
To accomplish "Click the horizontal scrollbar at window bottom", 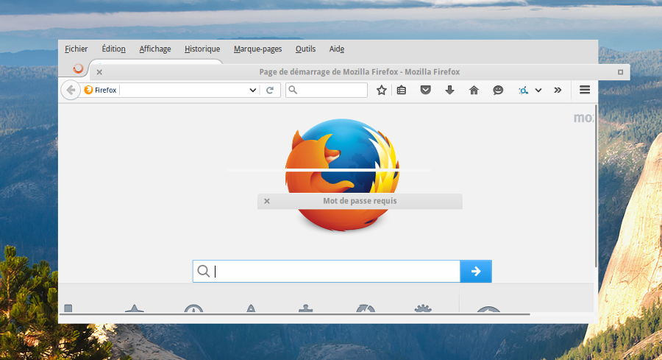I will [x=295, y=314].
